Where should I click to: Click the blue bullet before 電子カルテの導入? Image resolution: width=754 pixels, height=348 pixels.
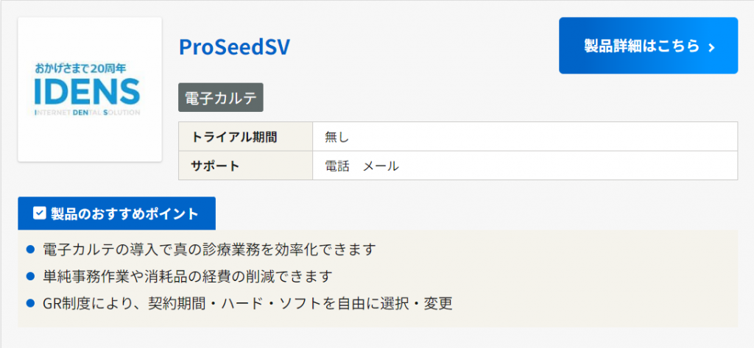pos(30,249)
